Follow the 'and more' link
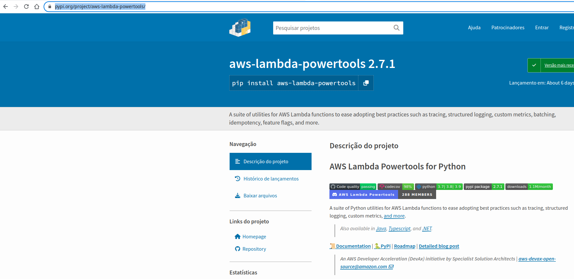 click(x=394, y=216)
